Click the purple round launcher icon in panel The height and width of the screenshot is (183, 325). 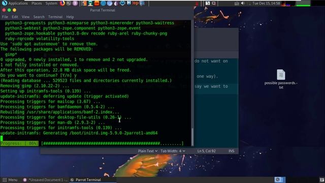(75, 4)
